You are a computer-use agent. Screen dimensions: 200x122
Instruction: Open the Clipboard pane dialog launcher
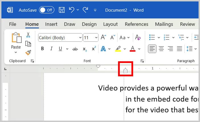click(x=32, y=61)
